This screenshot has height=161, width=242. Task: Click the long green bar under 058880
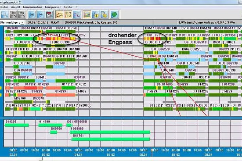click(x=110, y=132)
